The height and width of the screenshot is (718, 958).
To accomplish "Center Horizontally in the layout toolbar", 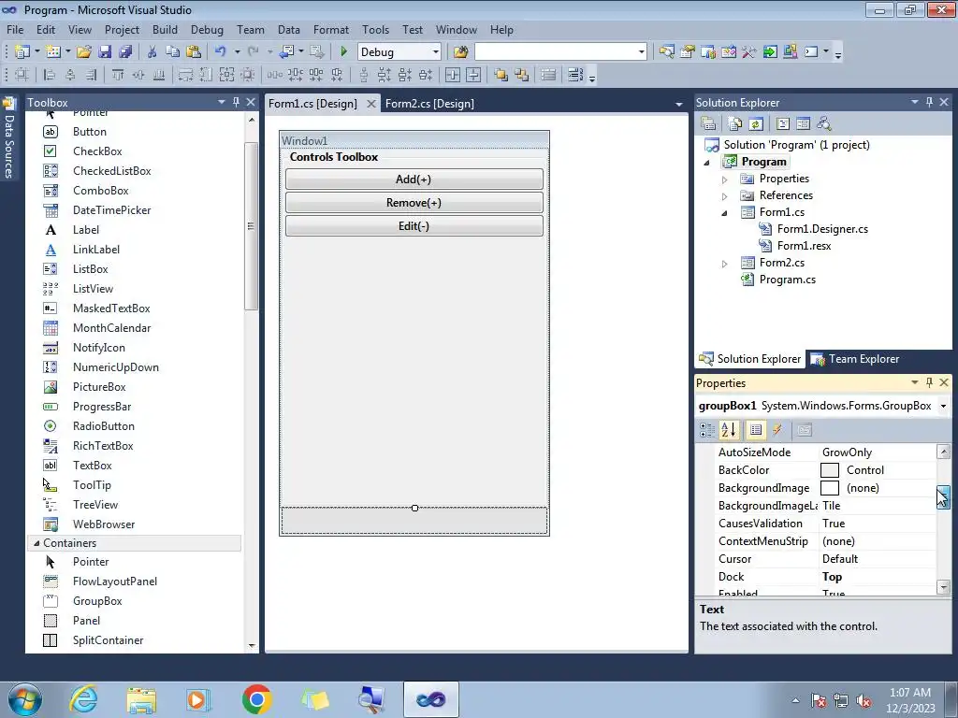I will tap(453, 75).
